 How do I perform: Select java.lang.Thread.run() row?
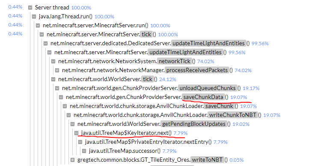(x=65, y=17)
